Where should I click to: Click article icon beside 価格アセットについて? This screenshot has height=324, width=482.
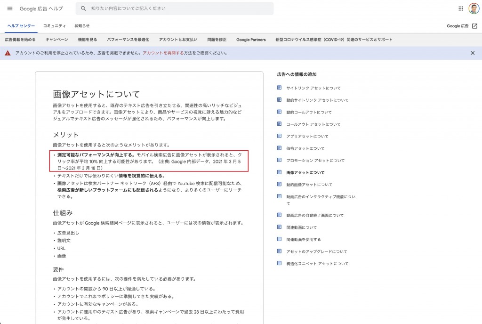point(279,148)
